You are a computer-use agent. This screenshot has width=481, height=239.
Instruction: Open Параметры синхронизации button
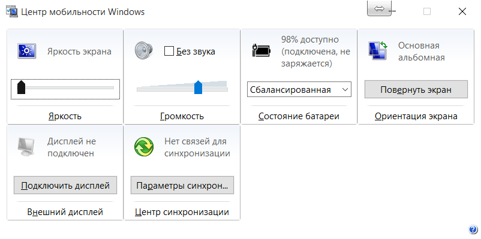[x=182, y=185]
